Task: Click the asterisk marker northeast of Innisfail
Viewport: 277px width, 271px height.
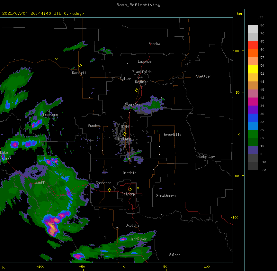Action: pyautogui.click(x=161, y=98)
